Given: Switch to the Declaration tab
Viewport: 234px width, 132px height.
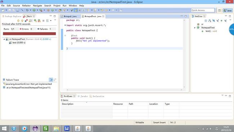Looking at the screenshot, I should coord(97,96).
